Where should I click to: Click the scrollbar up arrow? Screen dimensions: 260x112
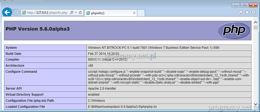pos(255,22)
